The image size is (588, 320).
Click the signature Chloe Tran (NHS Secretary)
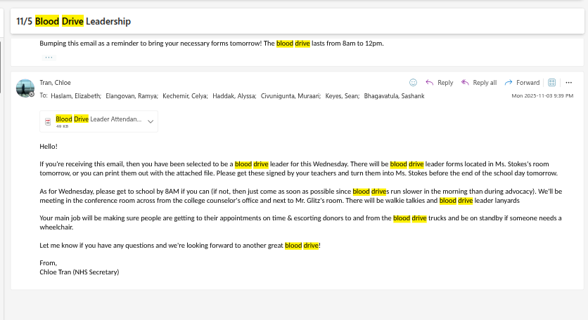(x=79, y=272)
